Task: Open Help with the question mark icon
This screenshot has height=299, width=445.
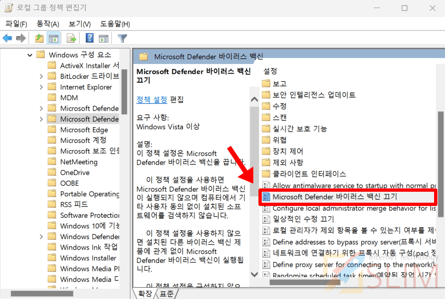Action: pos(89,38)
